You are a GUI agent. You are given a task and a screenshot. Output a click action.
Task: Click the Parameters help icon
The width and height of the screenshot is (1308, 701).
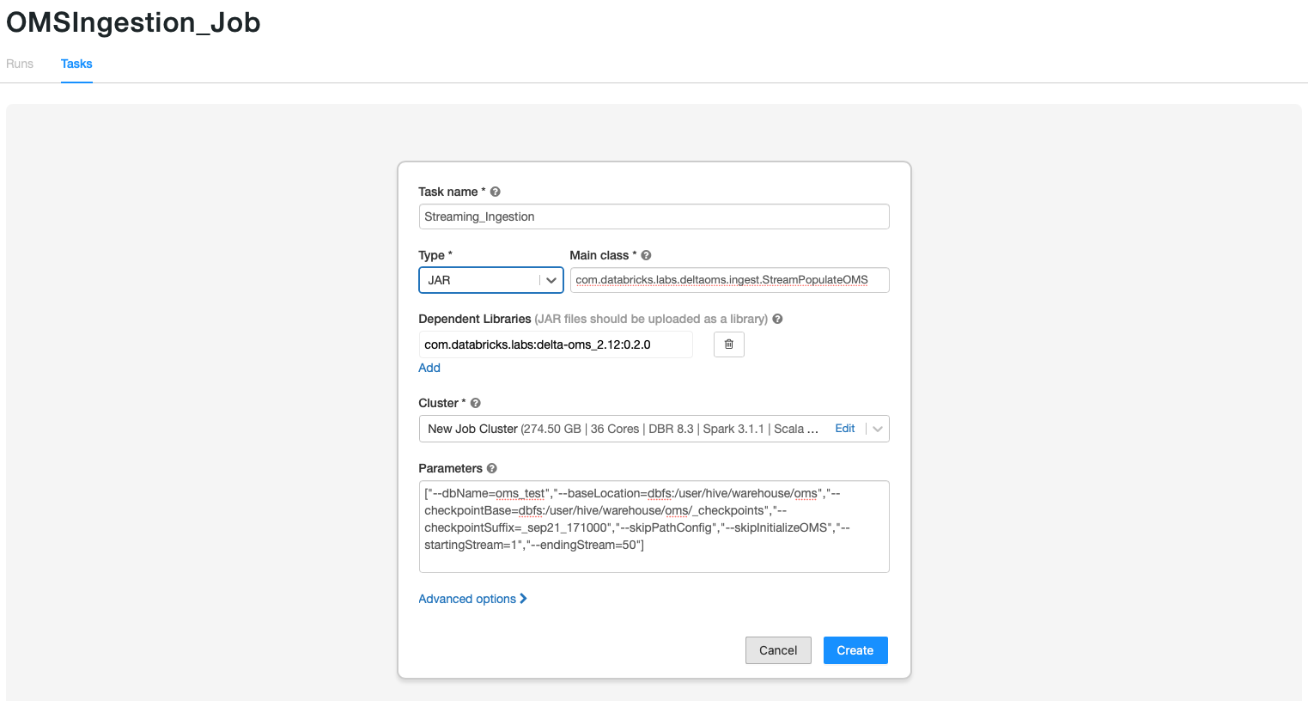point(492,468)
